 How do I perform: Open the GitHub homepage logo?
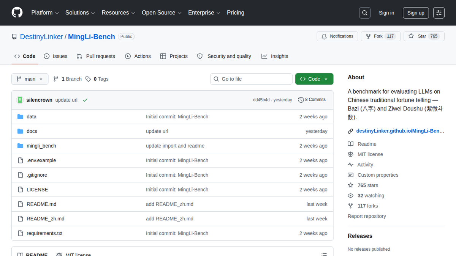[x=17, y=13]
